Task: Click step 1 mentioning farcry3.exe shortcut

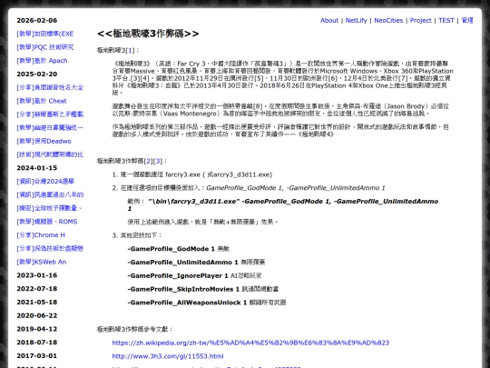Action: [x=196, y=174]
